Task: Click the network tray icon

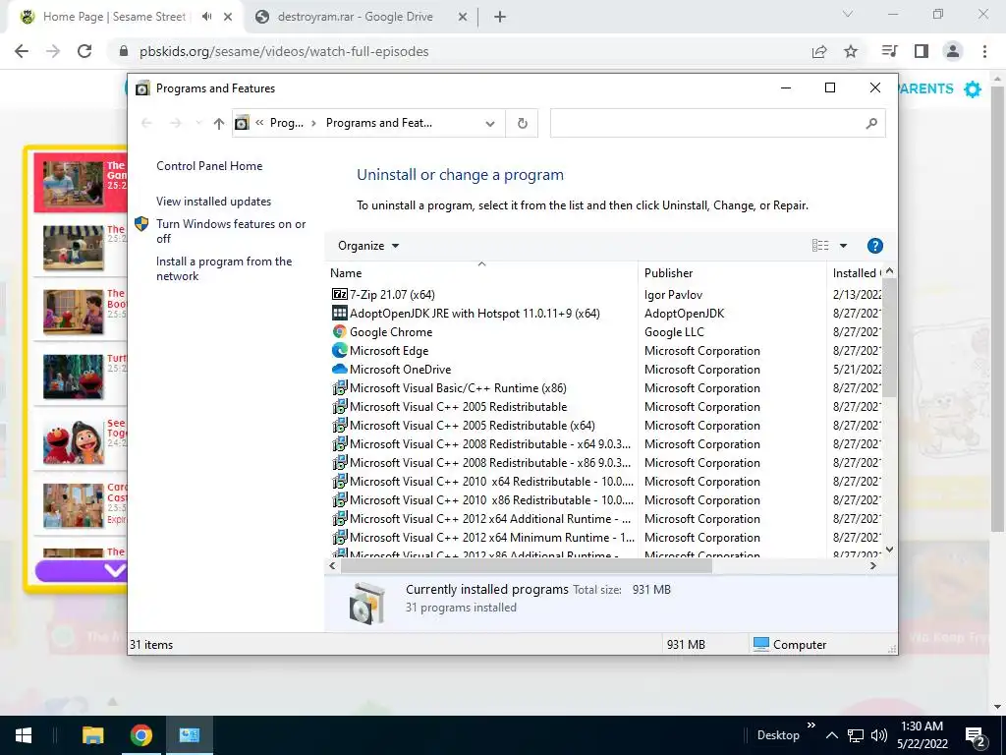Action: (856, 735)
